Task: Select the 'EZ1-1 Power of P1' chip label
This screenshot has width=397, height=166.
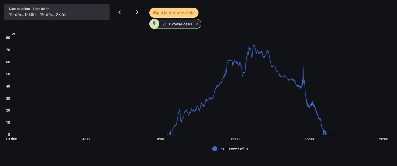Action: coord(176,24)
